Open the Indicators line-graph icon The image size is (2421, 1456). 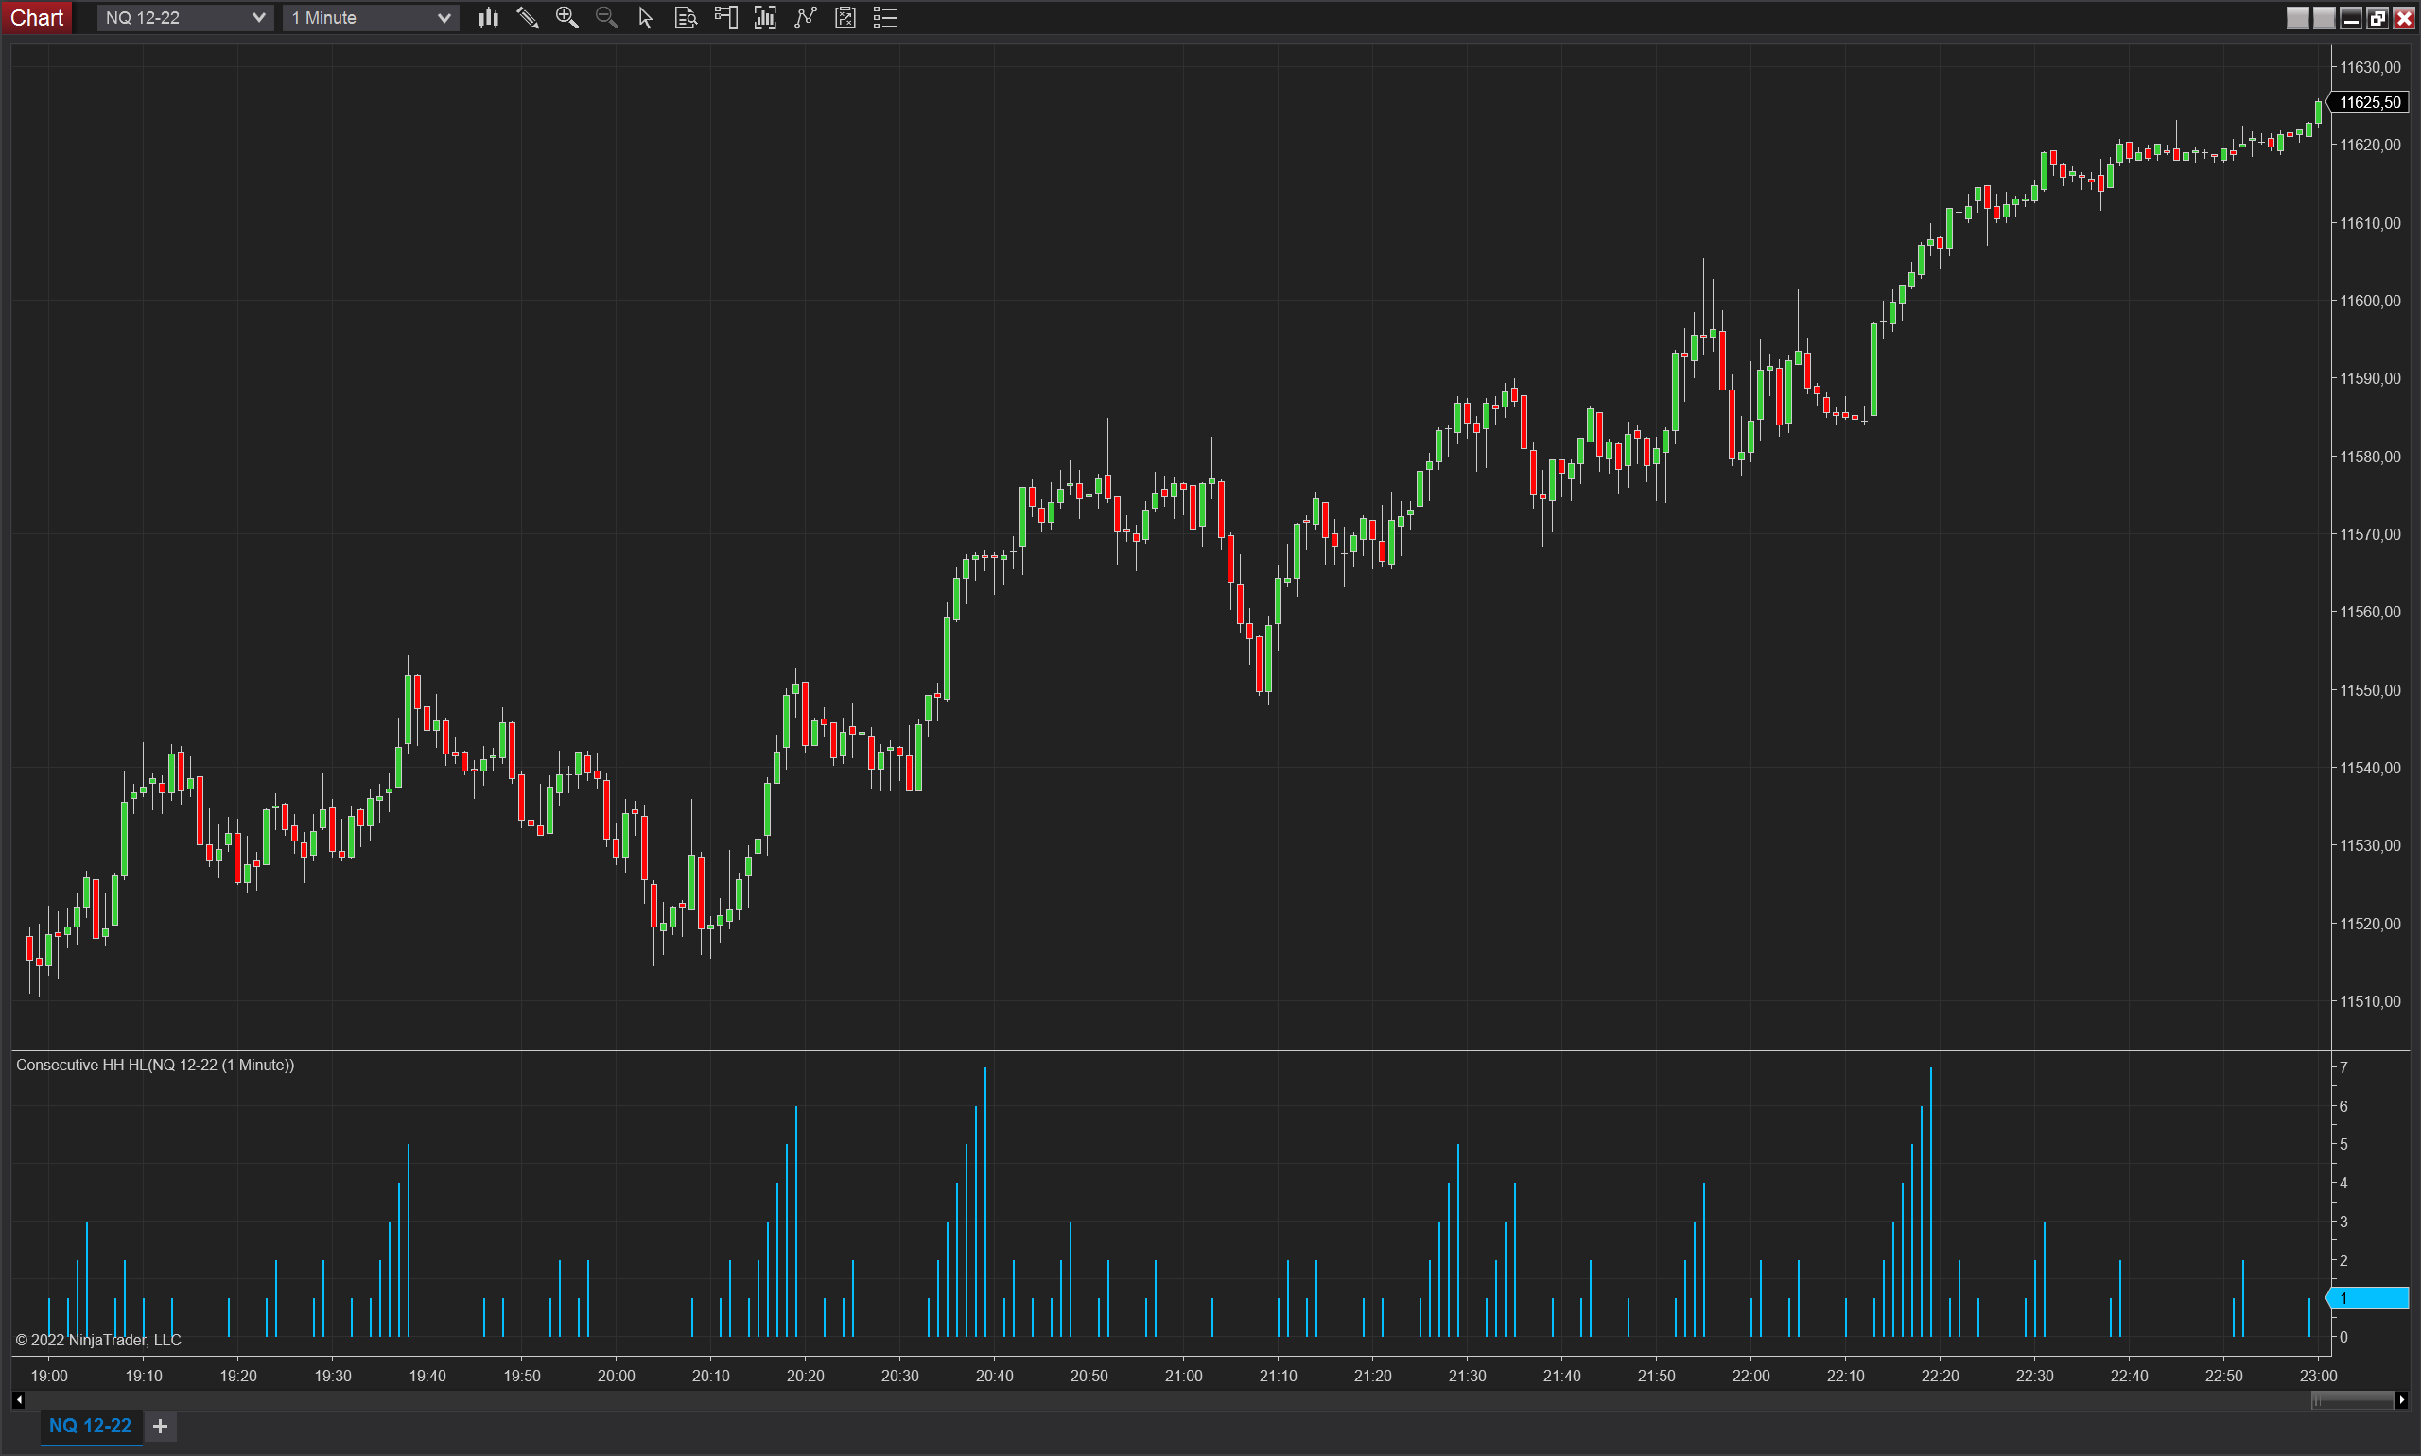click(x=806, y=18)
